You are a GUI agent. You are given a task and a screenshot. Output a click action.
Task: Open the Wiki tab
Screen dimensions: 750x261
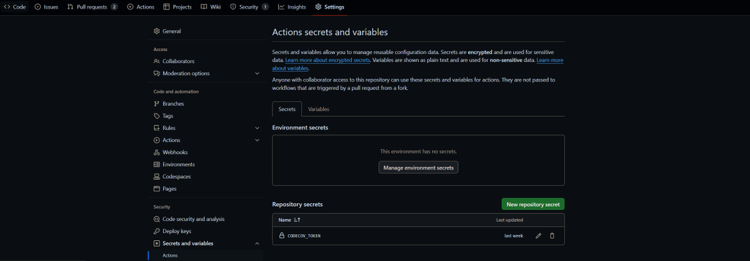[x=211, y=7]
